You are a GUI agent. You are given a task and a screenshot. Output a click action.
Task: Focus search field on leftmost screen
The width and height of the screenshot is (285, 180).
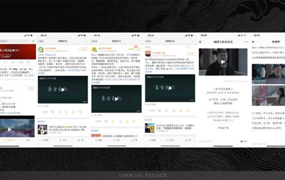(x=14, y=41)
